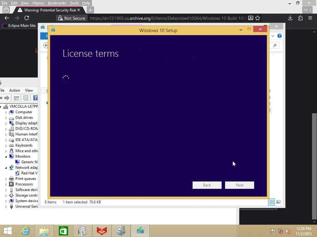Open Device Manager View menu
The width and height of the screenshot is (317, 237).
[29, 90]
